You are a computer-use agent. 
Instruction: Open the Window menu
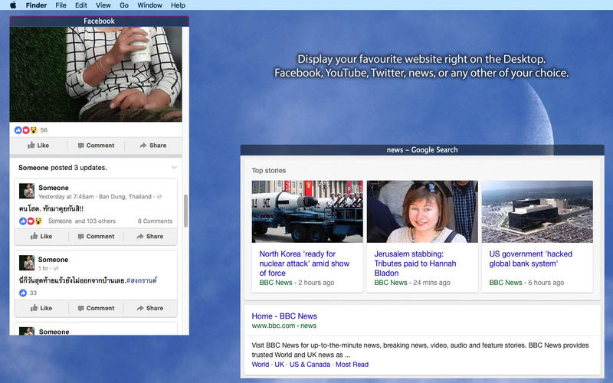pyautogui.click(x=149, y=5)
